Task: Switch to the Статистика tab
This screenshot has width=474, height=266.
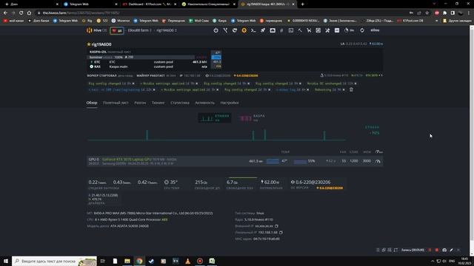Action: pyautogui.click(x=180, y=103)
